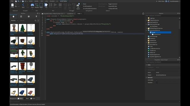Switch to the LocalScript editor tab

point(70,14)
